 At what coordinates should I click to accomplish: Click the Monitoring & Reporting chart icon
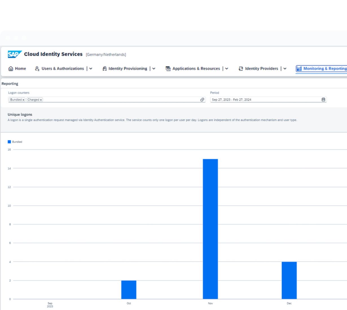[299, 68]
